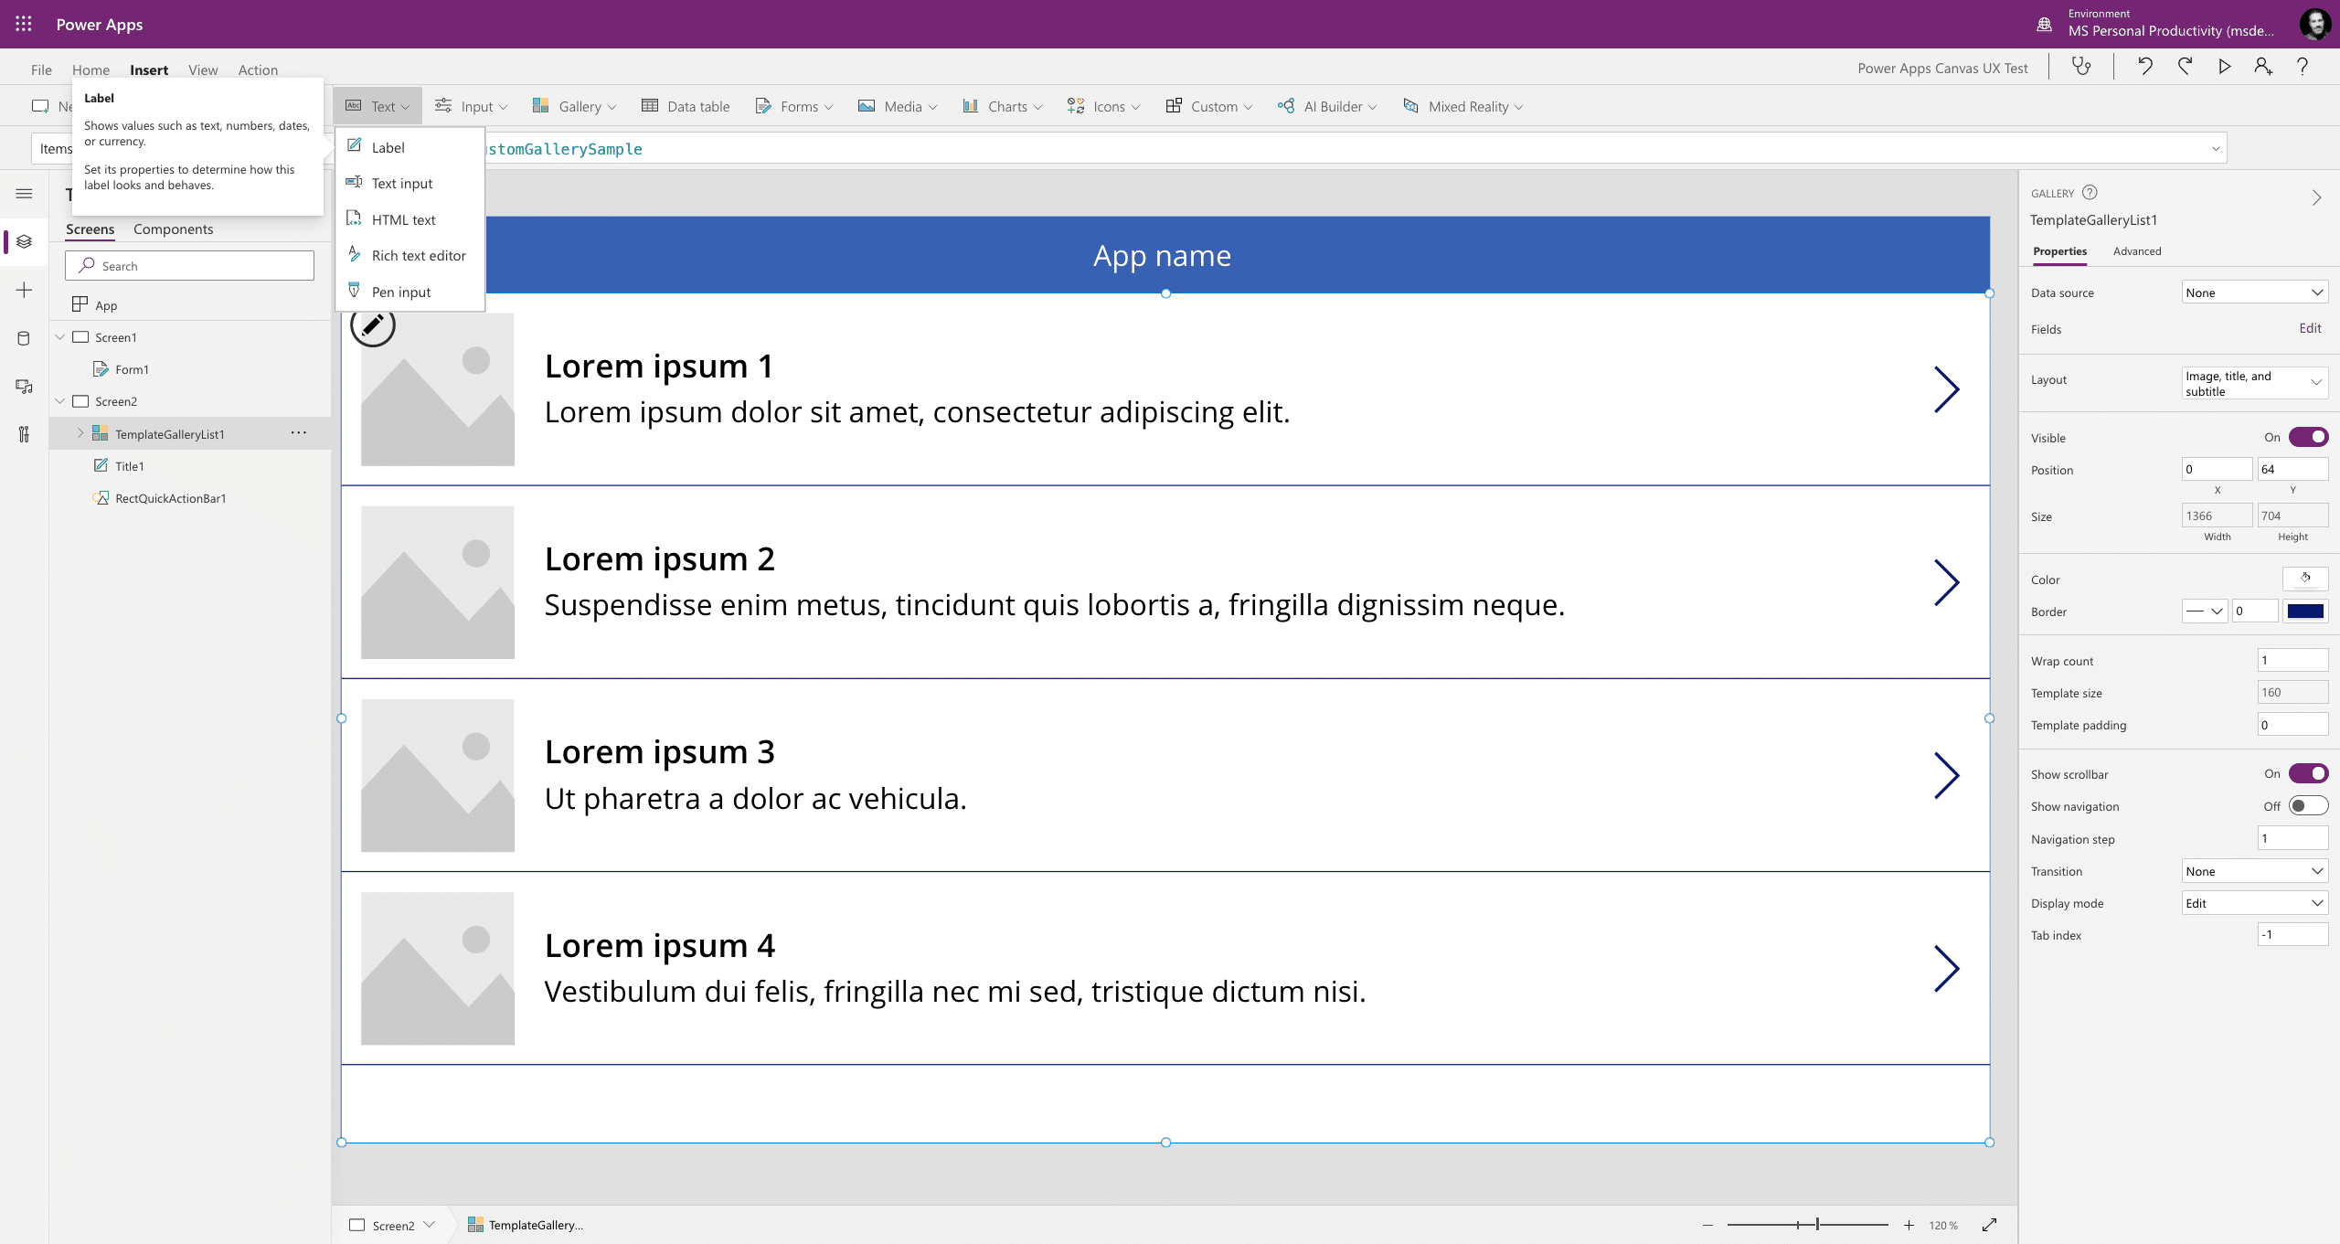Click Edit Fields link in Properties panel

[2313, 330]
